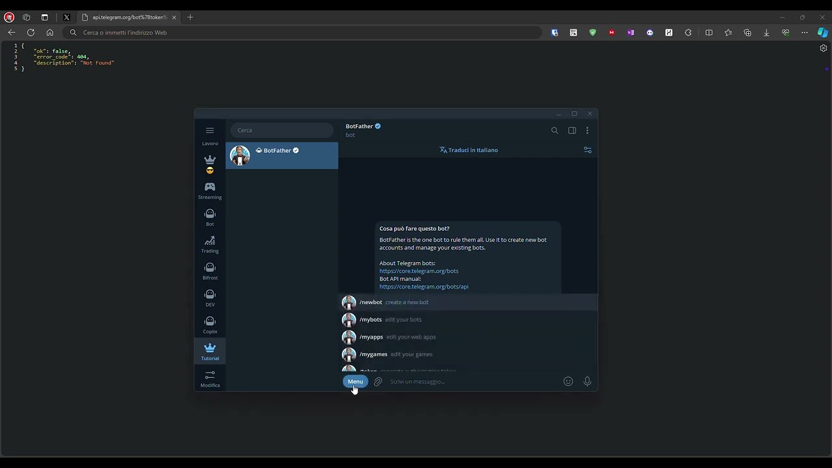
Task: Attach a file with paperclip icon
Action: coord(378,382)
